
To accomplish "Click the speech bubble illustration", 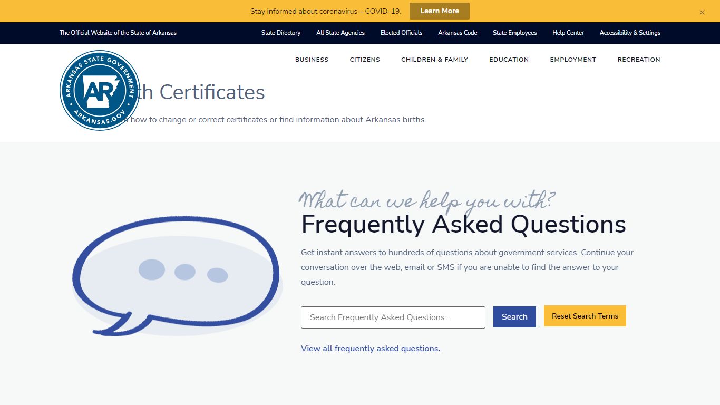I will [x=177, y=276].
